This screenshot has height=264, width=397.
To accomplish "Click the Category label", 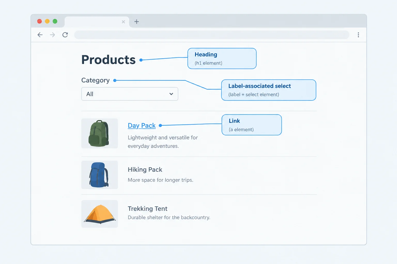I will 95,80.
